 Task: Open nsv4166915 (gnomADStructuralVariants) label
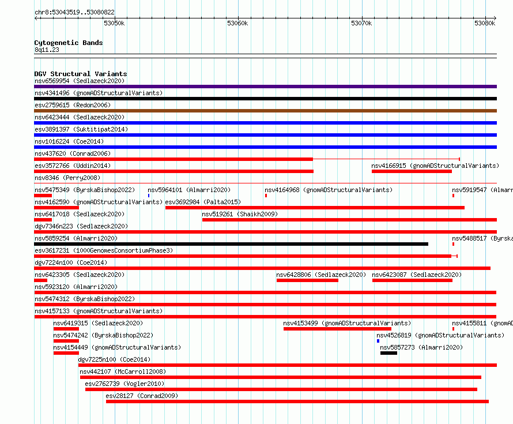(435, 166)
